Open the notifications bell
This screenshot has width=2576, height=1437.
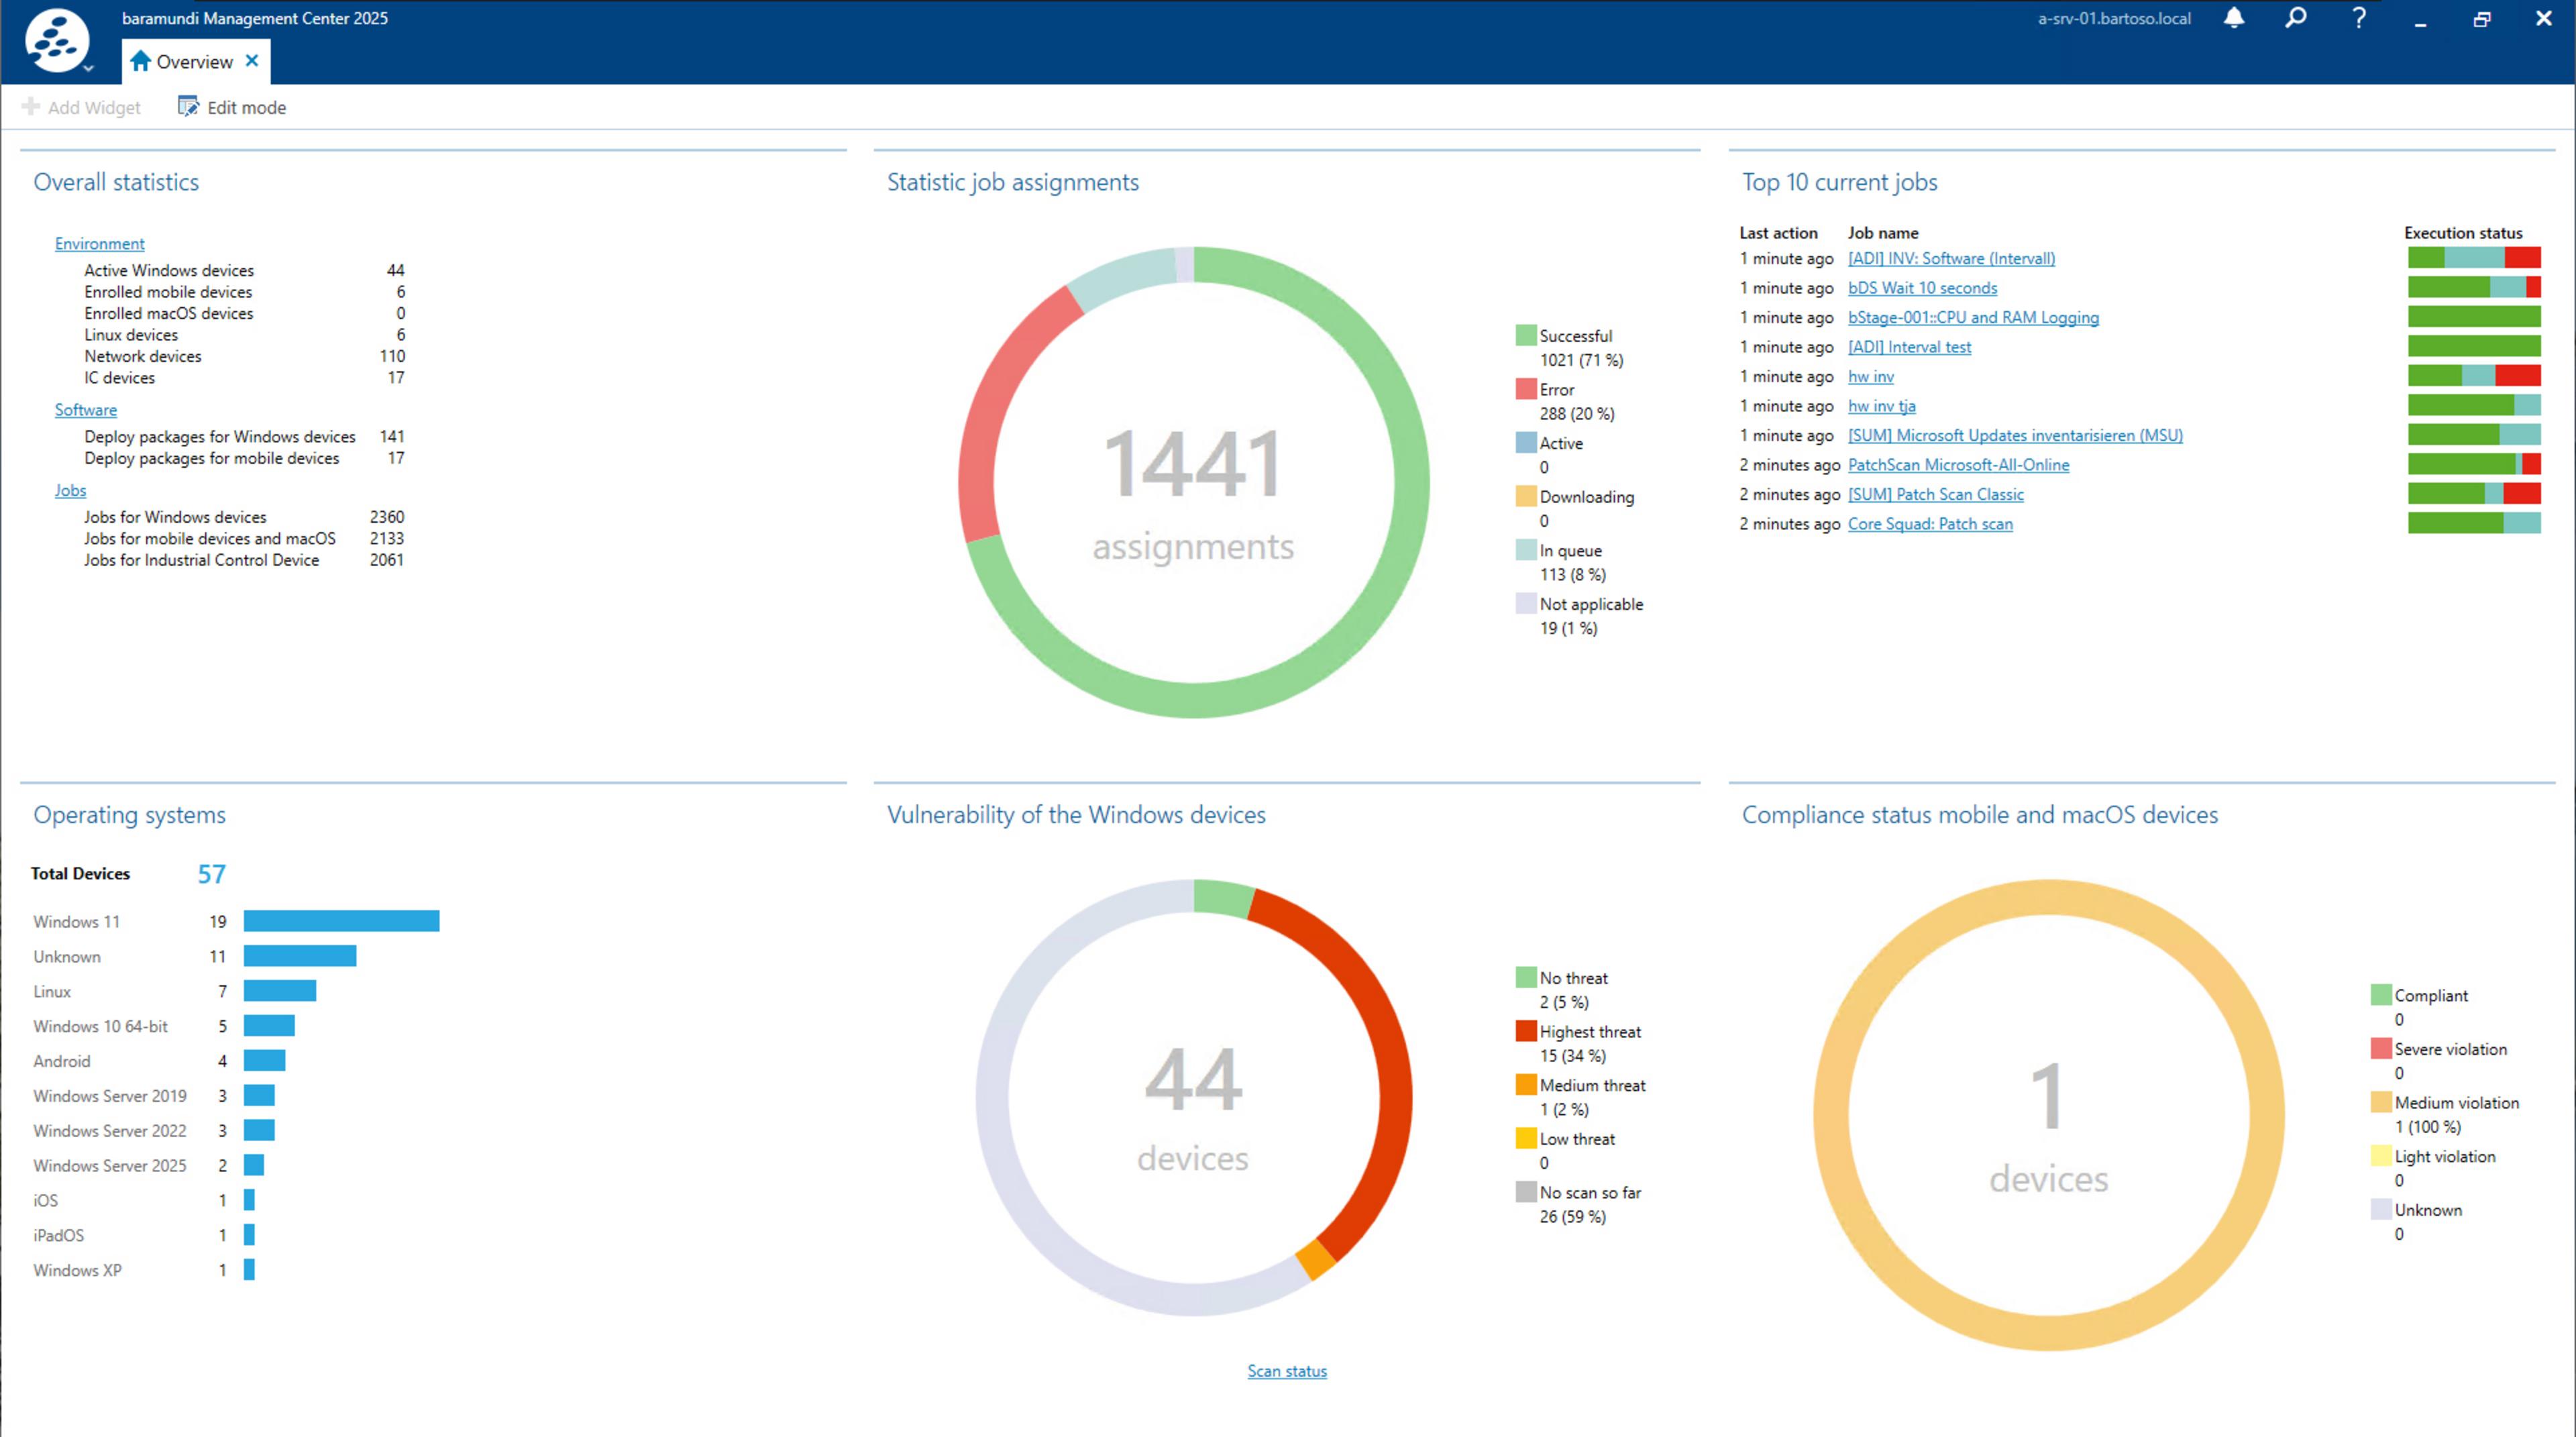point(2234,18)
